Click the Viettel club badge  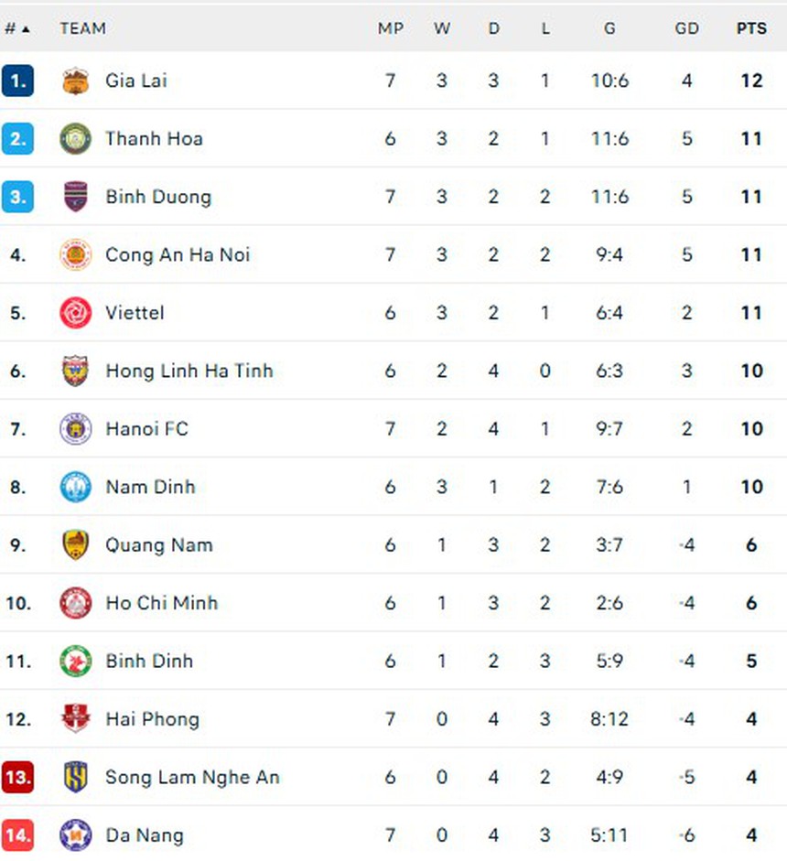[x=75, y=312]
